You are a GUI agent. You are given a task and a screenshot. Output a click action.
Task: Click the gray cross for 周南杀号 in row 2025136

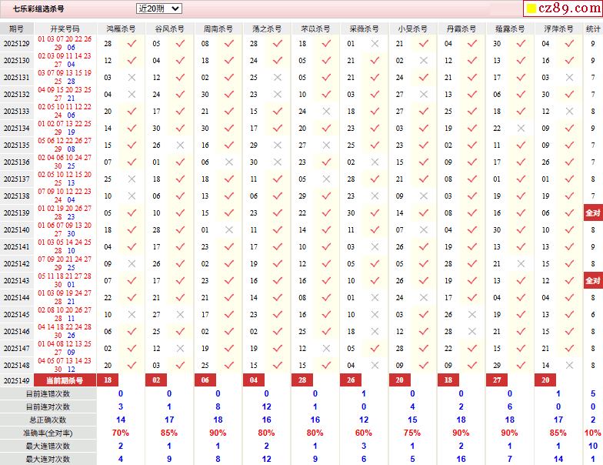[x=228, y=162]
